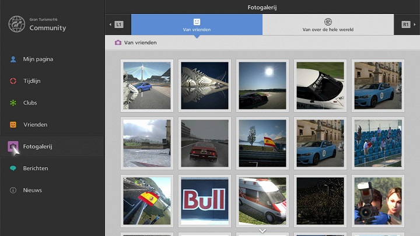Open the Spanish flag trackside photo
The width and height of the screenshot is (420, 236).
pyautogui.click(x=262, y=143)
